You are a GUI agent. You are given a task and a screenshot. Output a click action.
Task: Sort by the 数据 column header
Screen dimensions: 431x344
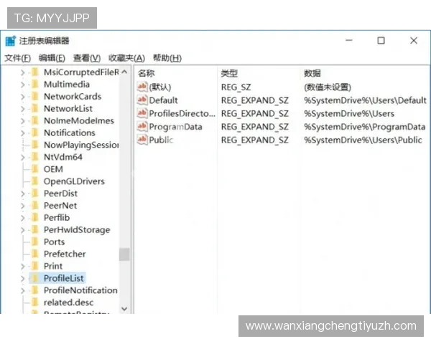coord(312,73)
